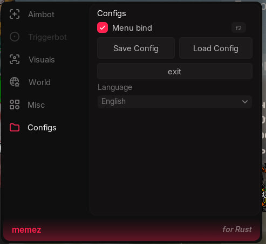Go to the World section label
266x244 pixels.
39,82
